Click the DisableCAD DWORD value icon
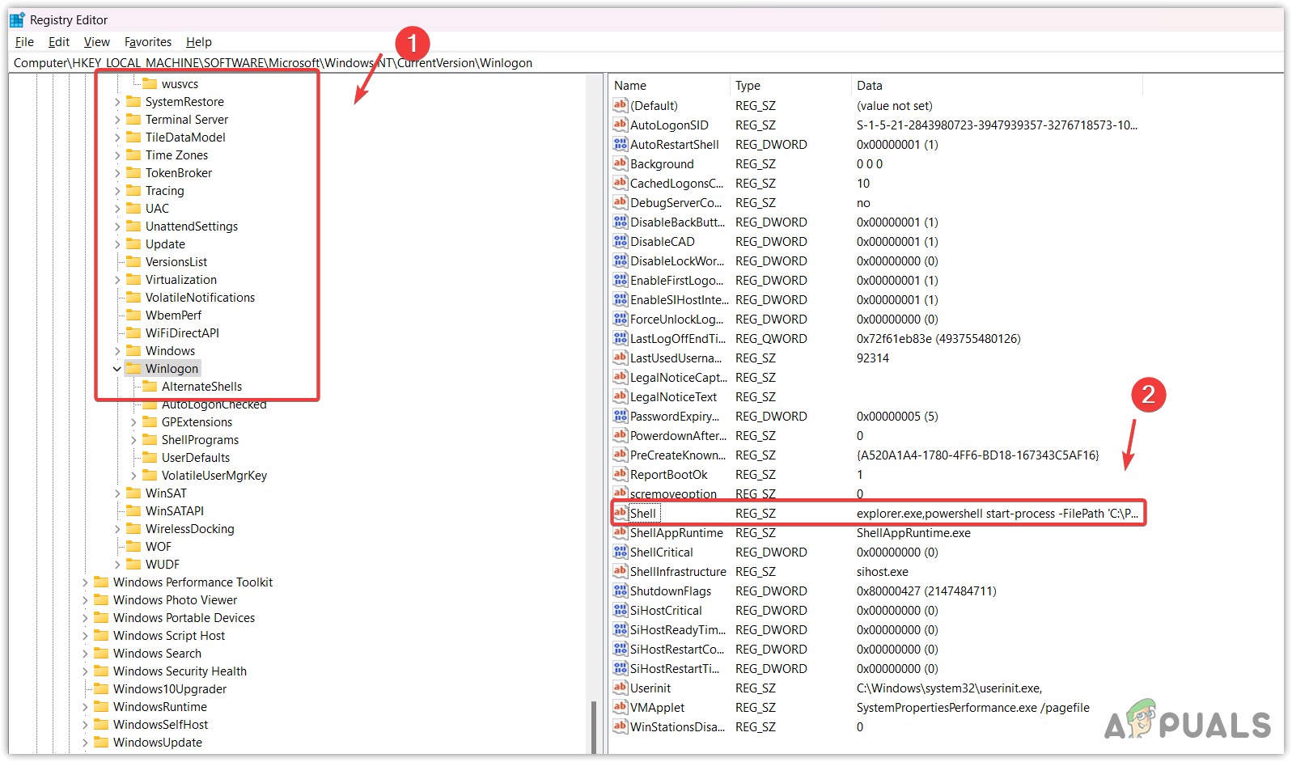 [x=621, y=241]
